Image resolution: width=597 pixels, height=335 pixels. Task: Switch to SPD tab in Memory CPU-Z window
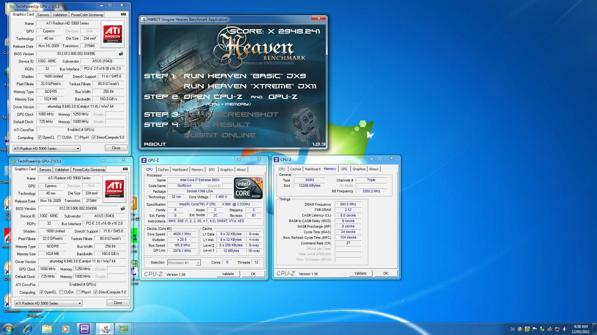(344, 169)
